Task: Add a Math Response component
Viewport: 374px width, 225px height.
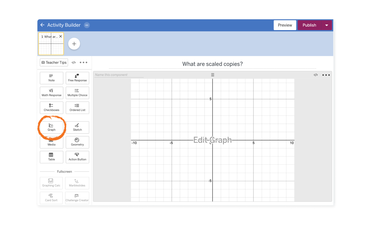Action: (51, 93)
